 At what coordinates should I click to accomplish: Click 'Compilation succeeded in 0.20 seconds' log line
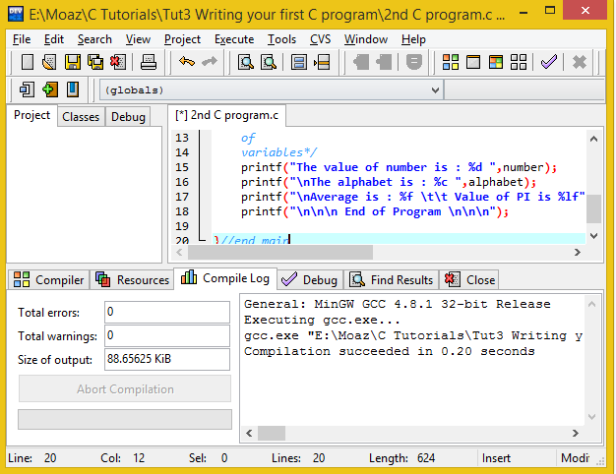pos(390,351)
